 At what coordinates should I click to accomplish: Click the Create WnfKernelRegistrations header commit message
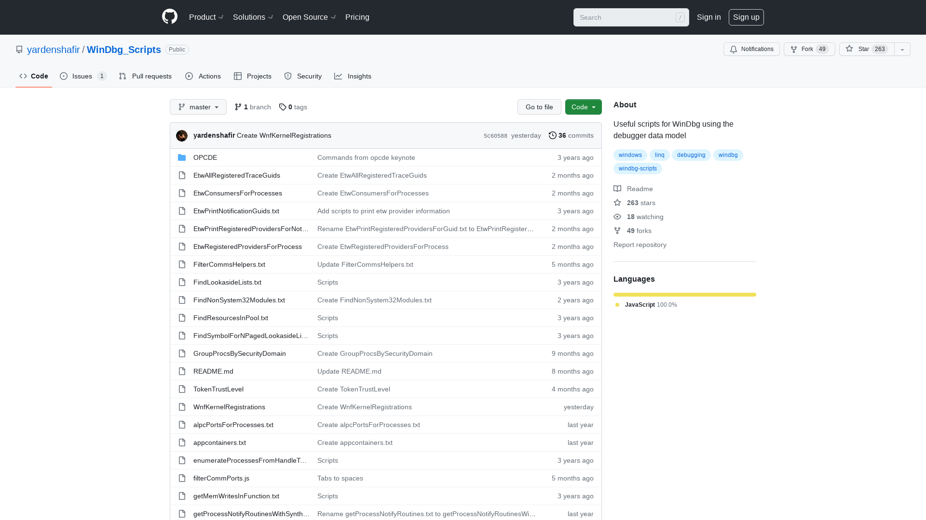pos(284,135)
